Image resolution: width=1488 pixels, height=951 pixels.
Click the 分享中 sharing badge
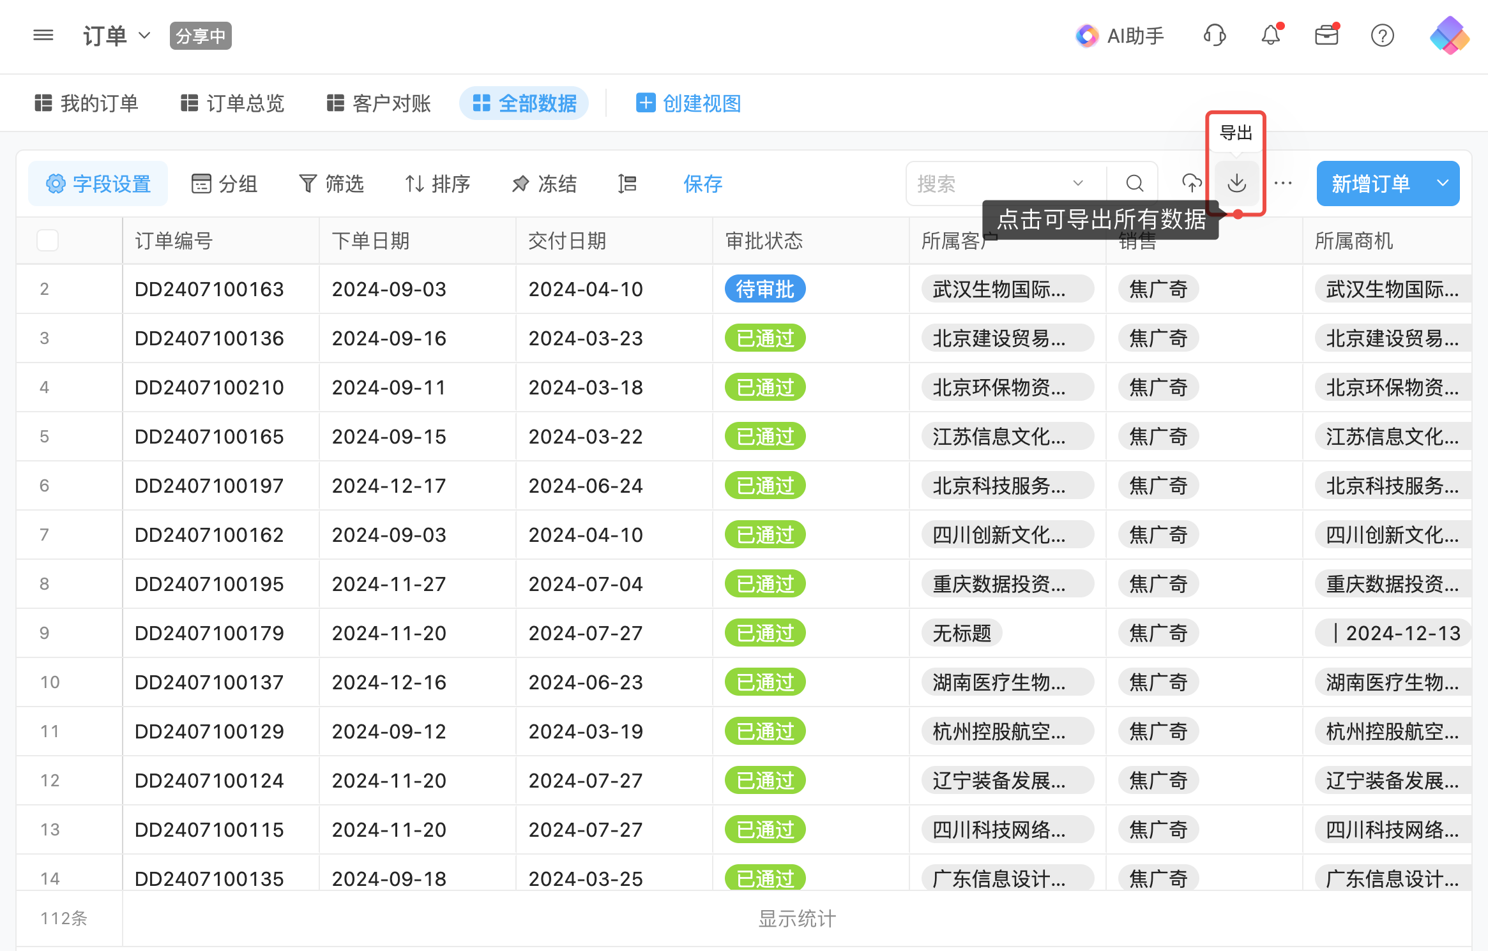tap(201, 36)
